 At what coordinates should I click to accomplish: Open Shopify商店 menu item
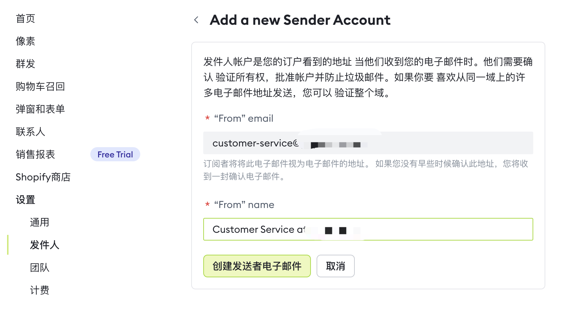[43, 177]
